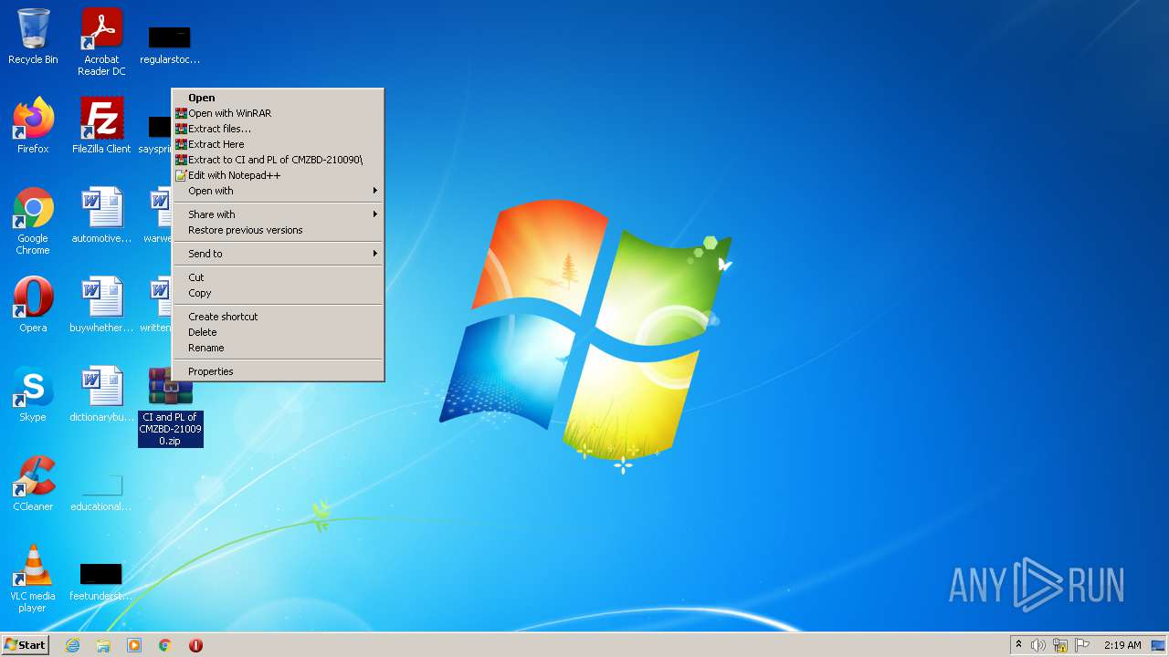Show hidden system tray icons
The width and height of the screenshot is (1169, 657).
(1018, 645)
